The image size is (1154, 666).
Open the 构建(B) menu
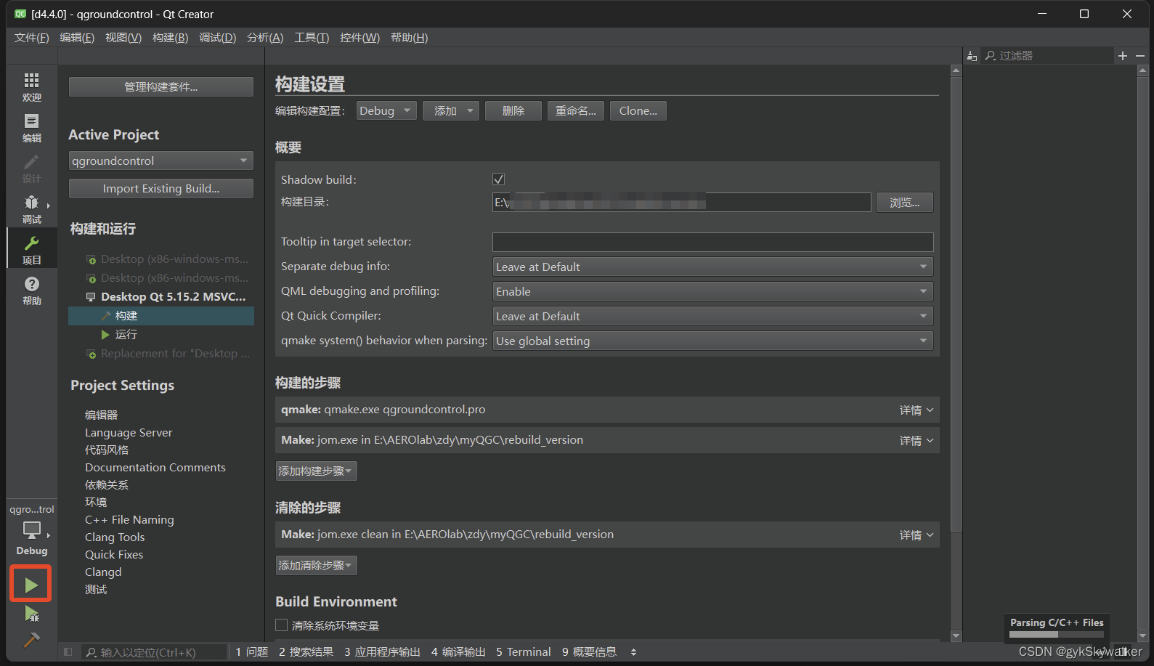coord(170,38)
